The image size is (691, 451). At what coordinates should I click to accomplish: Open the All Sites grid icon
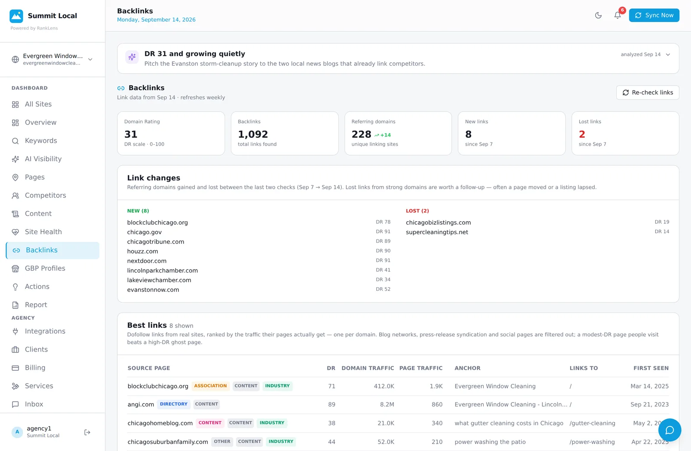tap(16, 105)
